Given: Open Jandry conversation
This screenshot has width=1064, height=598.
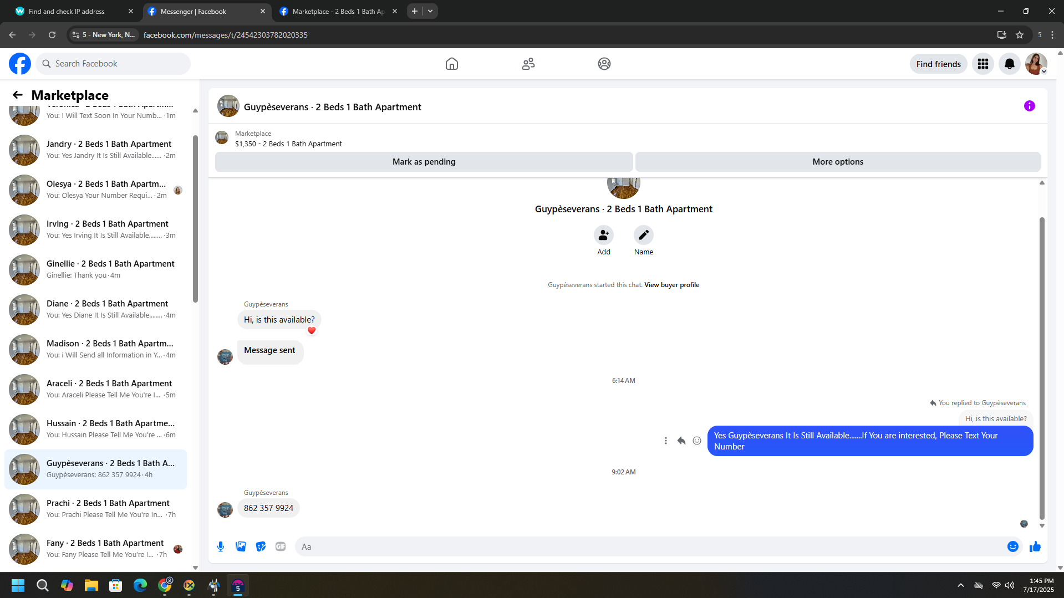Looking at the screenshot, I should (x=95, y=150).
